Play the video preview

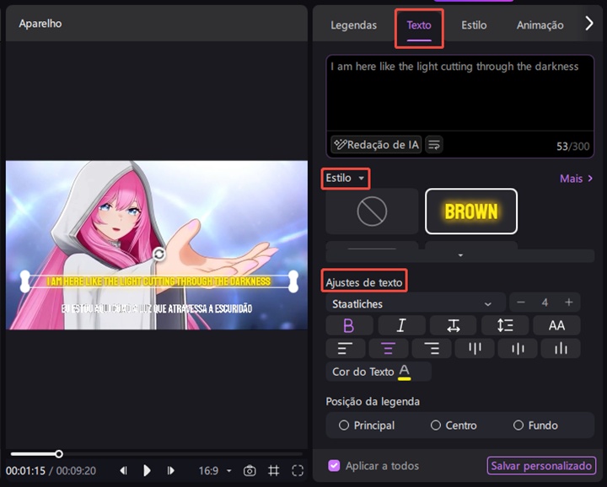coord(147,470)
